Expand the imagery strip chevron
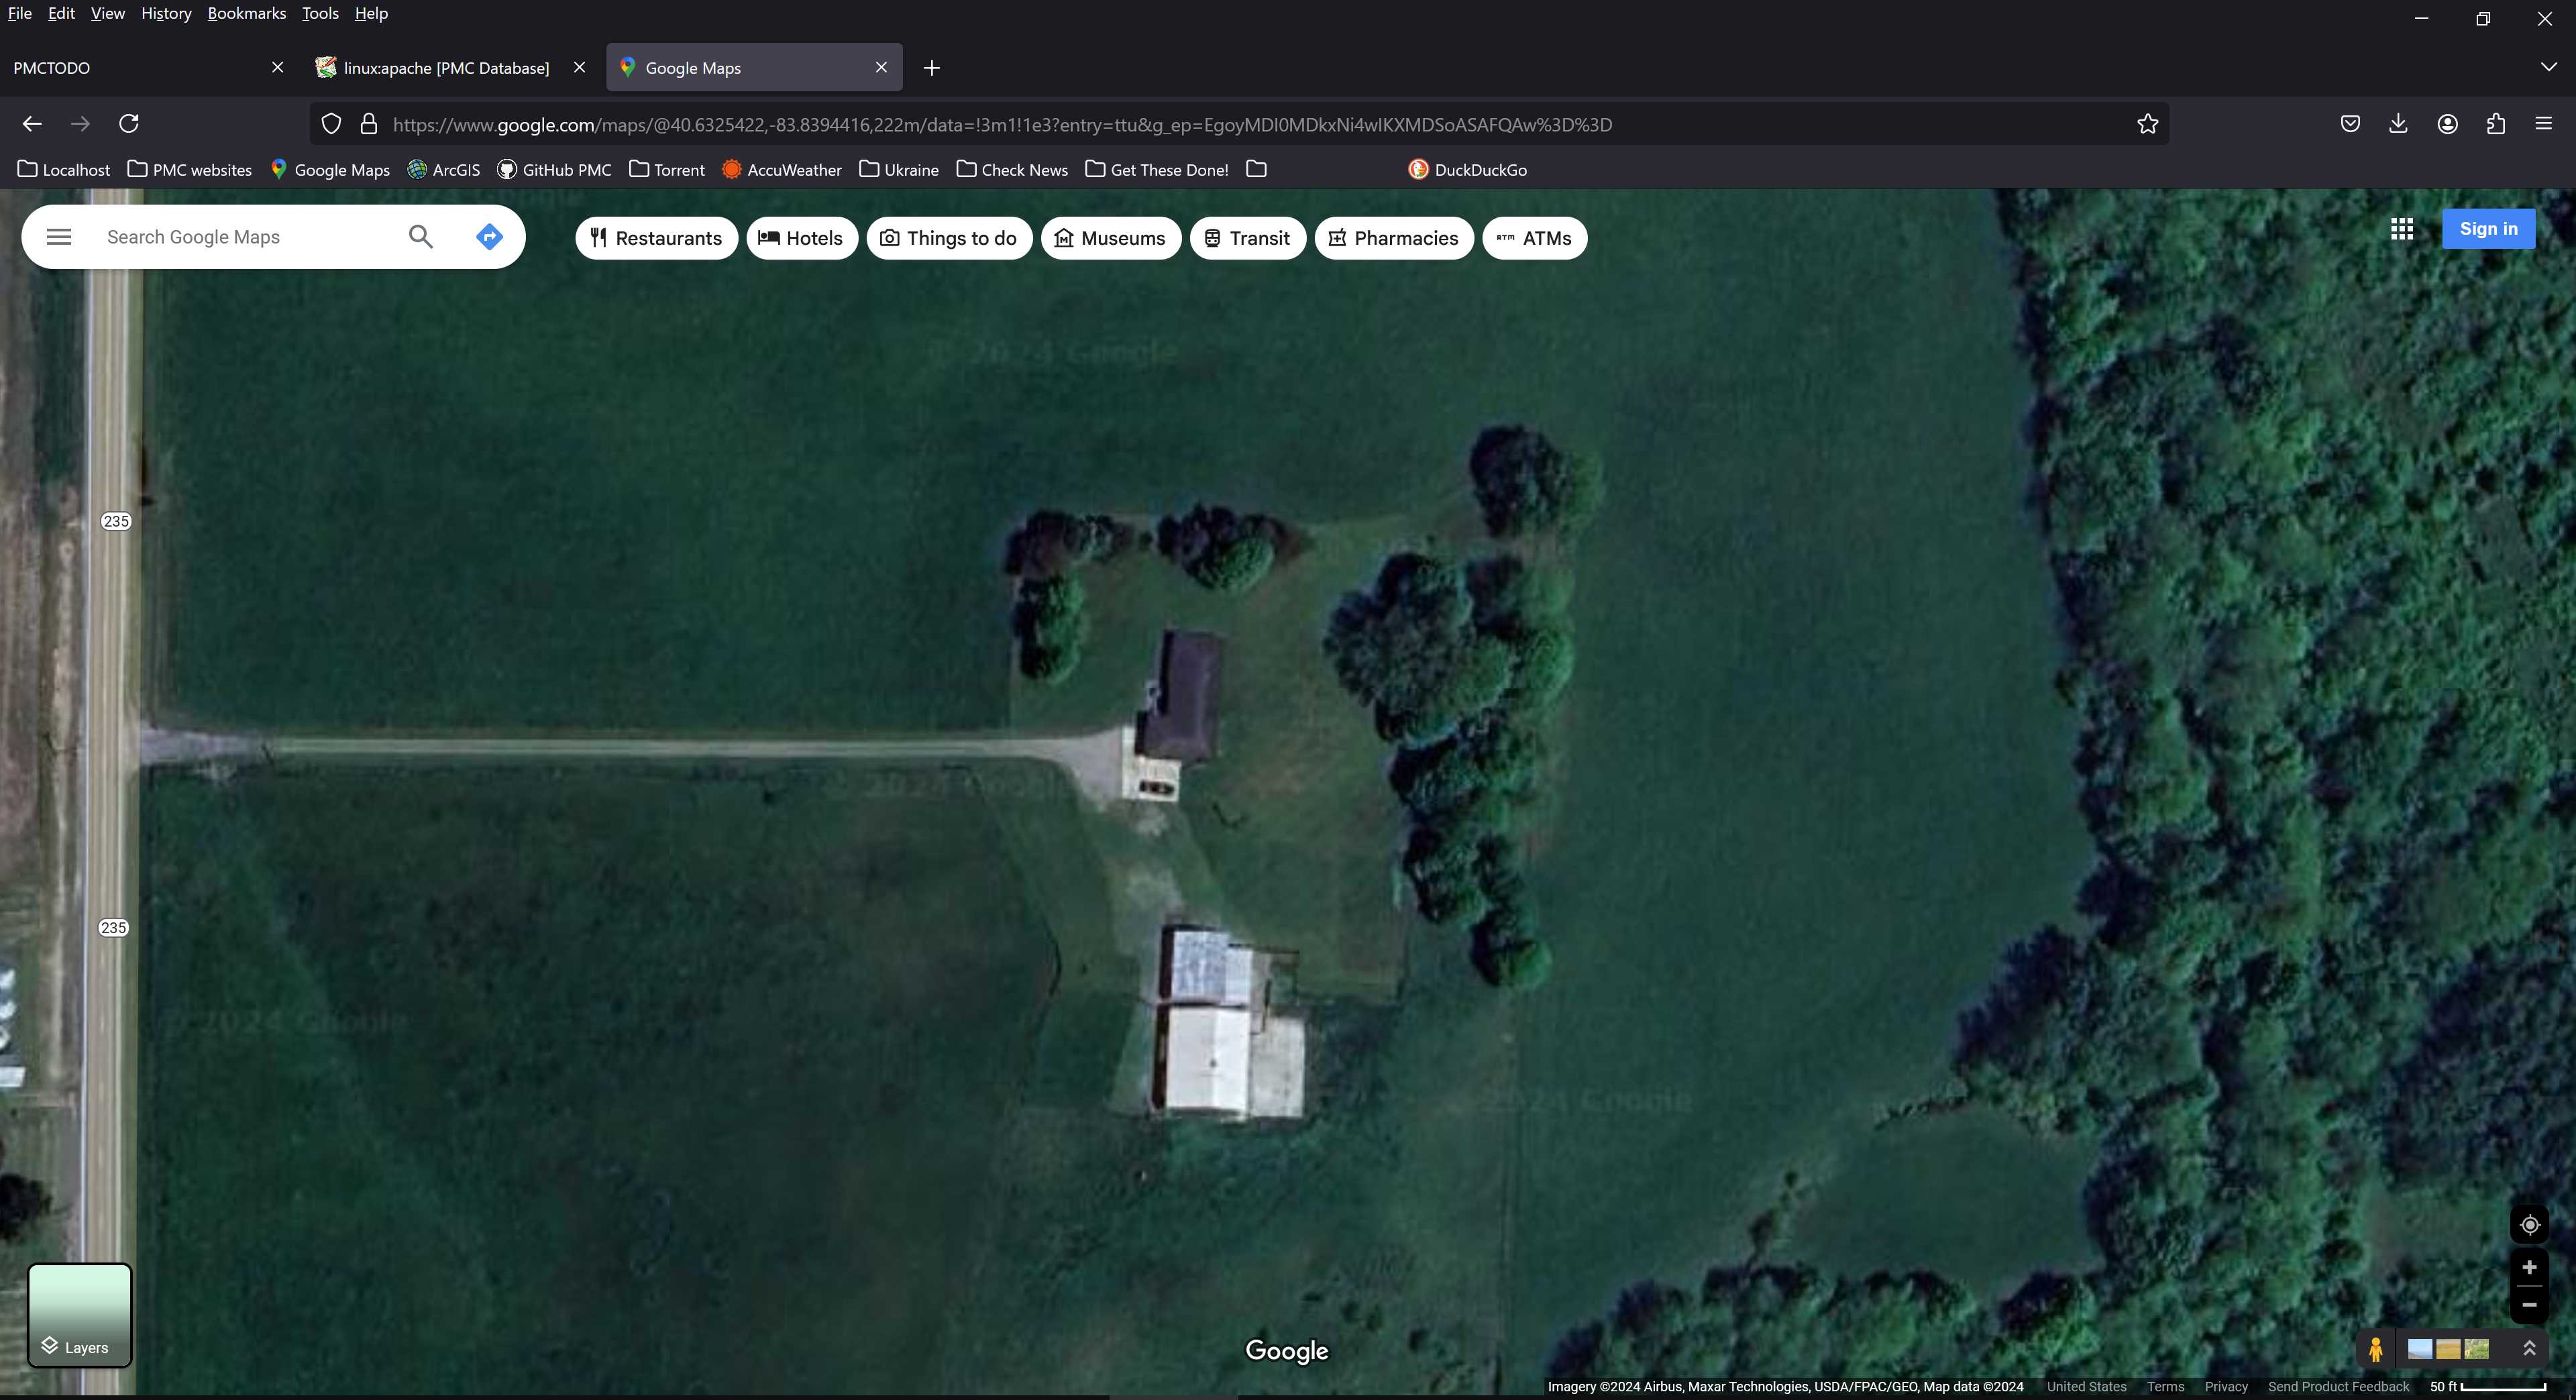The width and height of the screenshot is (2576, 1400). click(x=2529, y=1349)
